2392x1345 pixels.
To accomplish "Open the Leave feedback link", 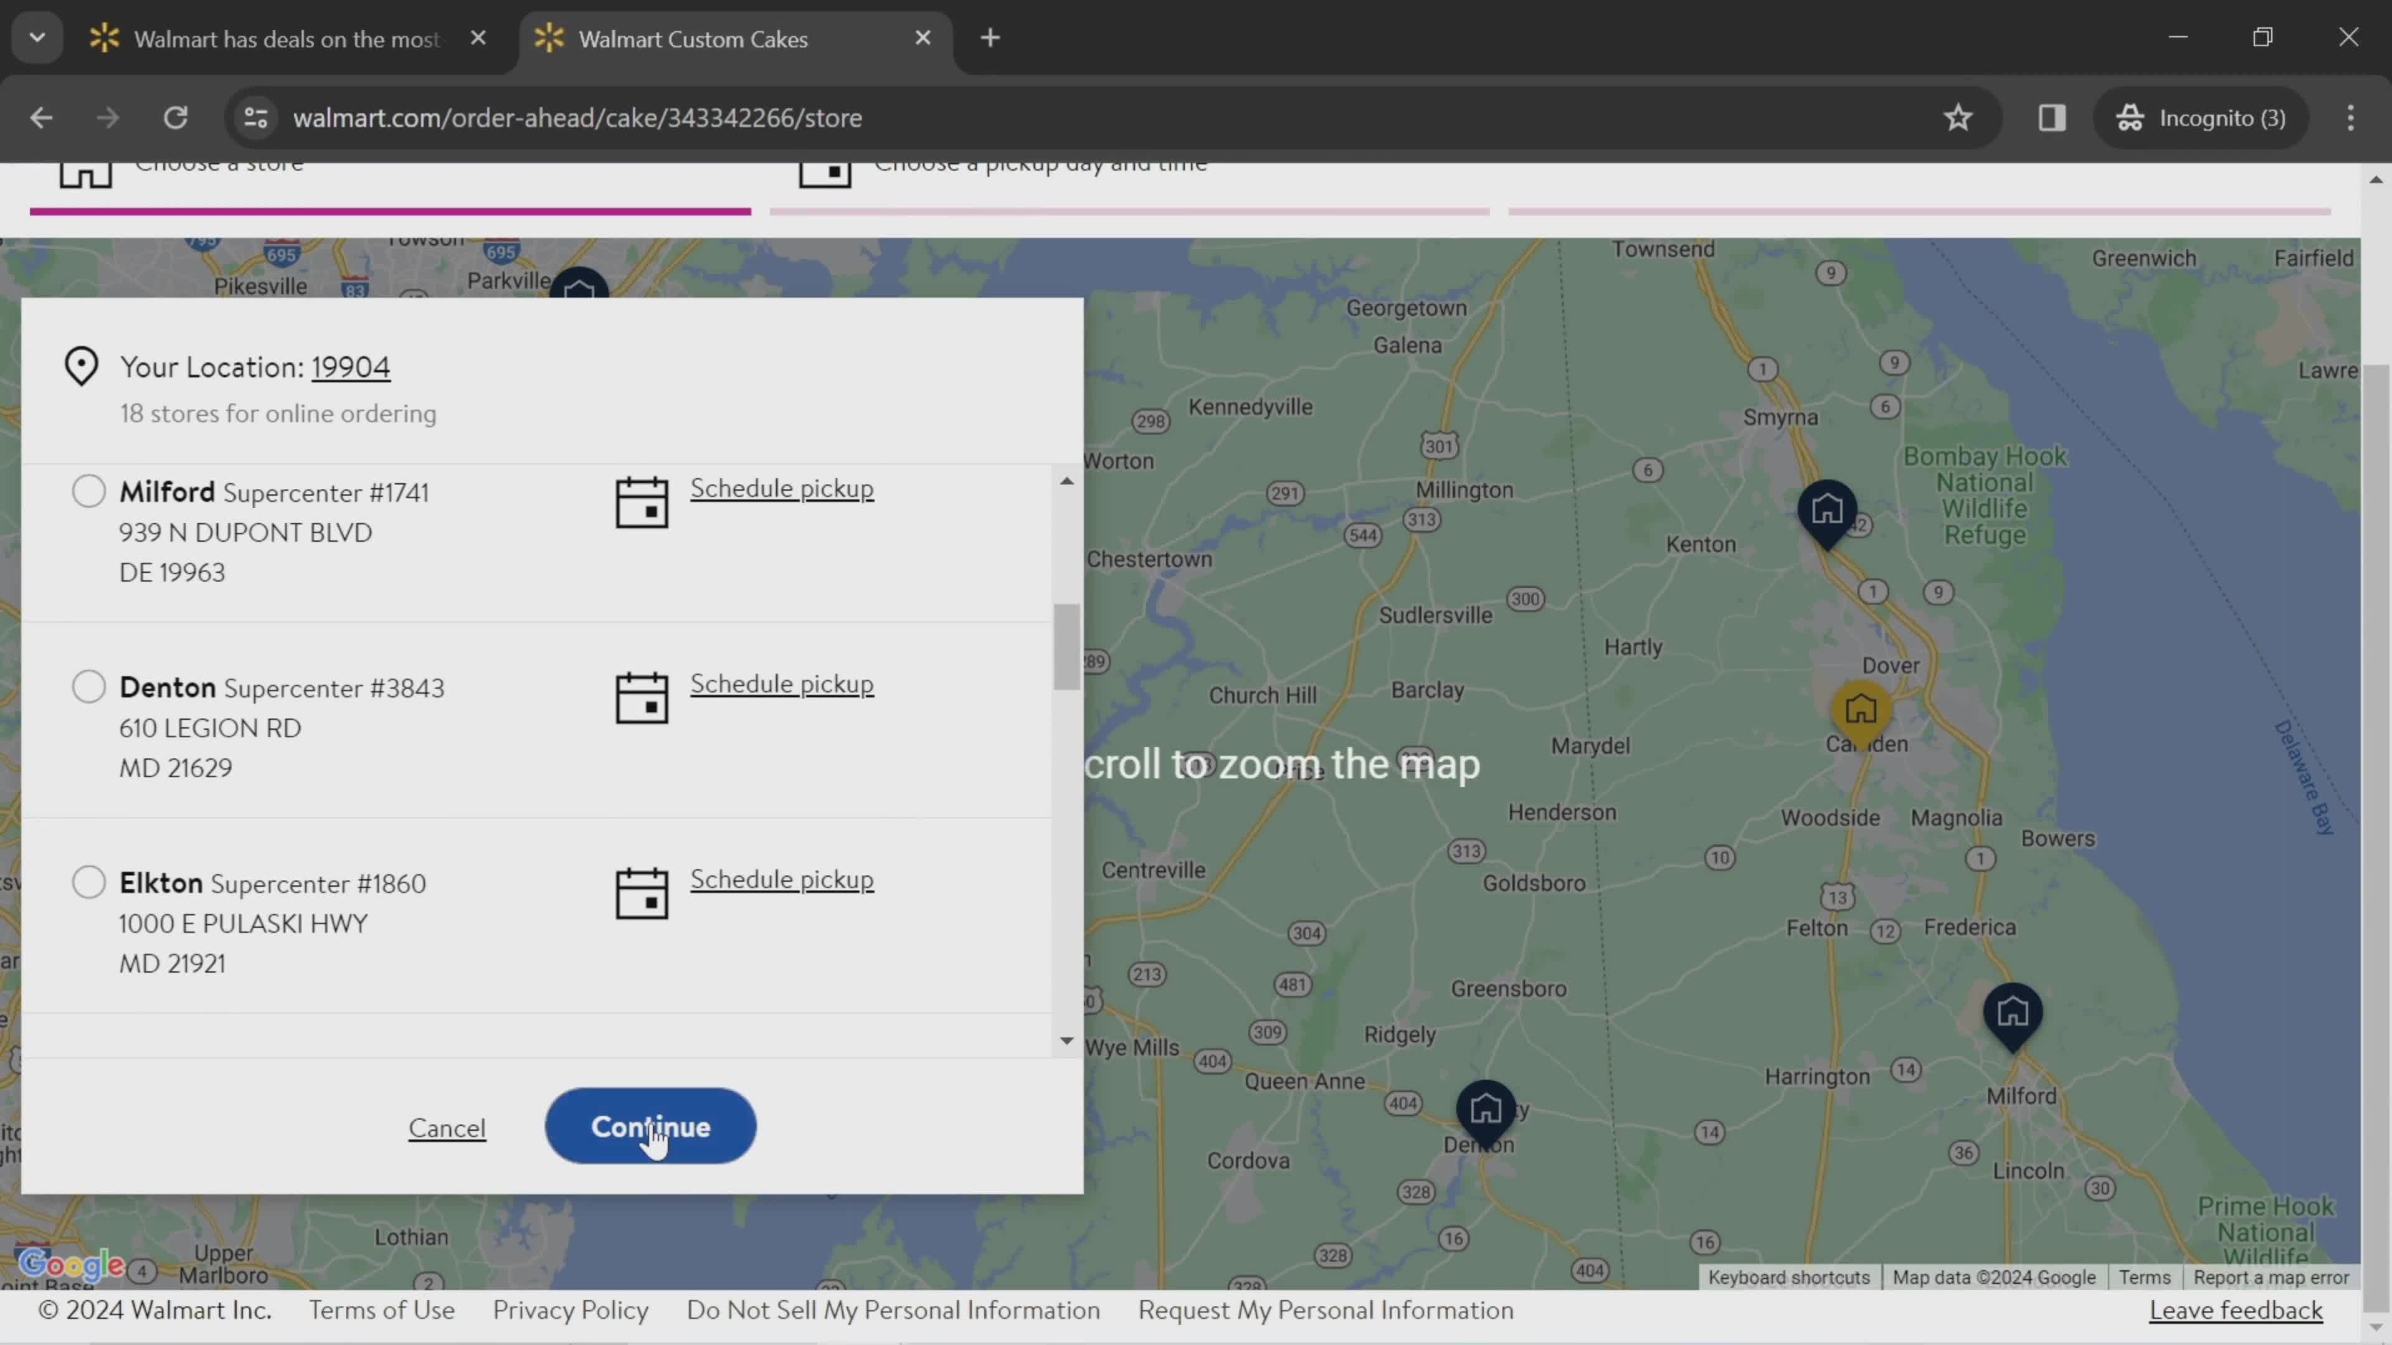I will tap(2236, 1311).
